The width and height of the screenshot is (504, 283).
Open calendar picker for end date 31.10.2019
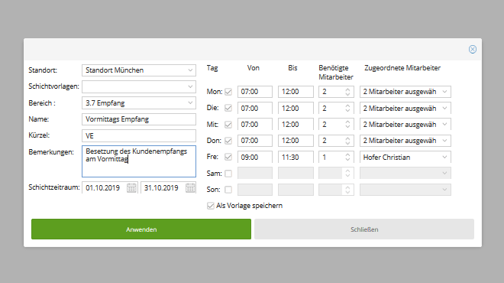click(x=190, y=187)
